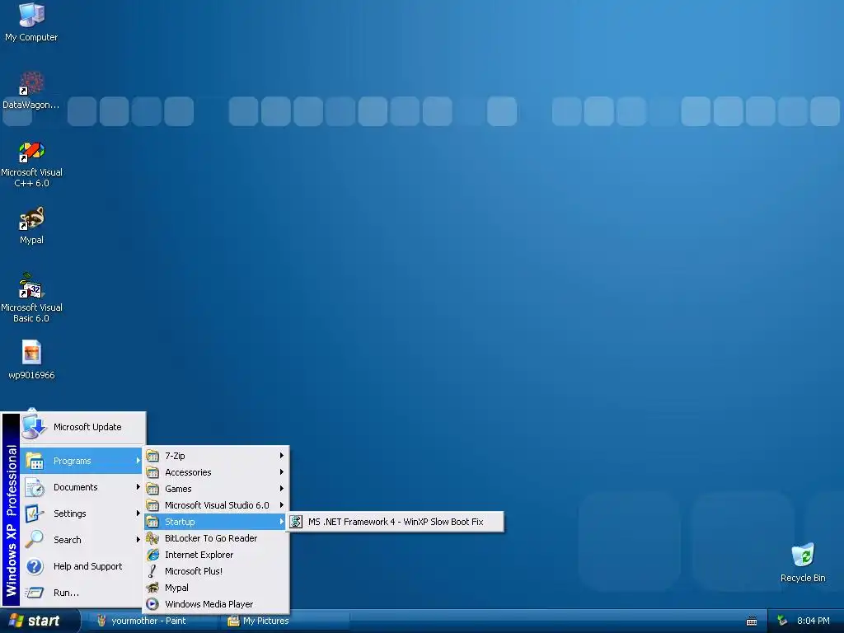Click the Programs folder icon

point(35,461)
